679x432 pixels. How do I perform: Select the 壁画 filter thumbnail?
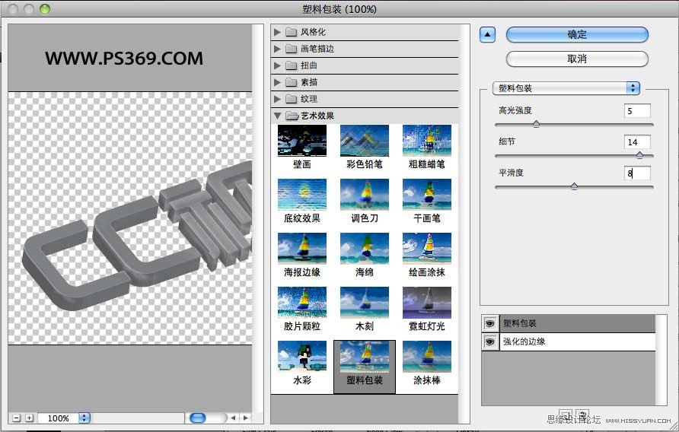pyautogui.click(x=302, y=141)
